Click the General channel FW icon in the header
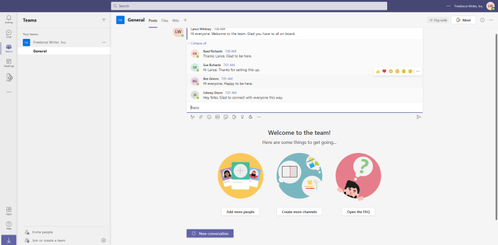The image size is (498, 245). (x=120, y=20)
